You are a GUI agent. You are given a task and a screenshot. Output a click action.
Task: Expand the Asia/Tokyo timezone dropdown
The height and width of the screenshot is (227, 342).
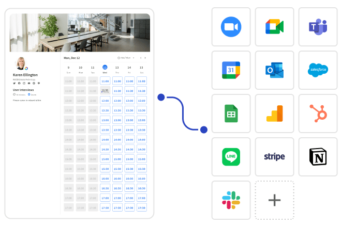coord(127,58)
